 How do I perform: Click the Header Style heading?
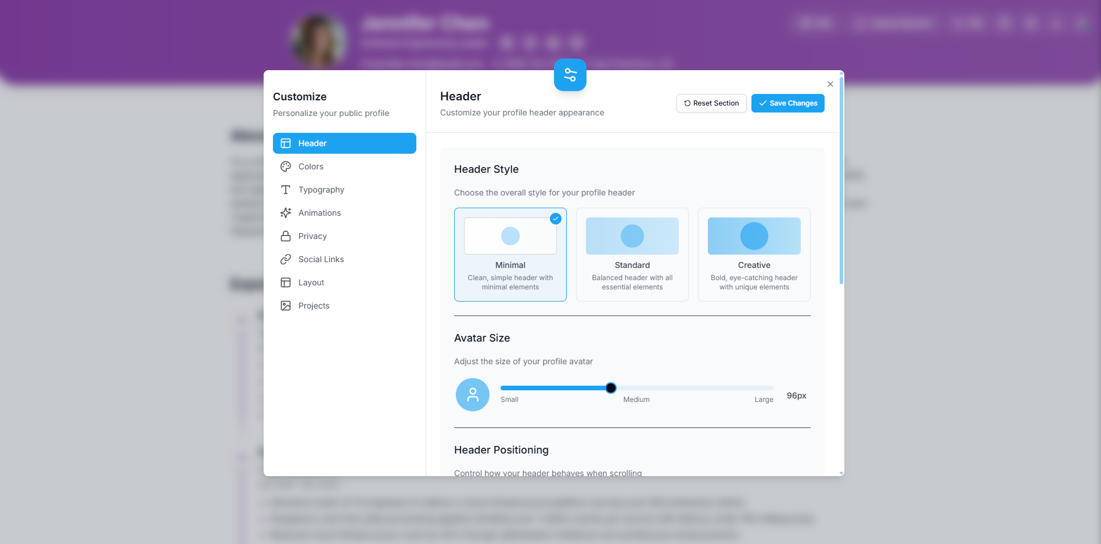pos(486,169)
